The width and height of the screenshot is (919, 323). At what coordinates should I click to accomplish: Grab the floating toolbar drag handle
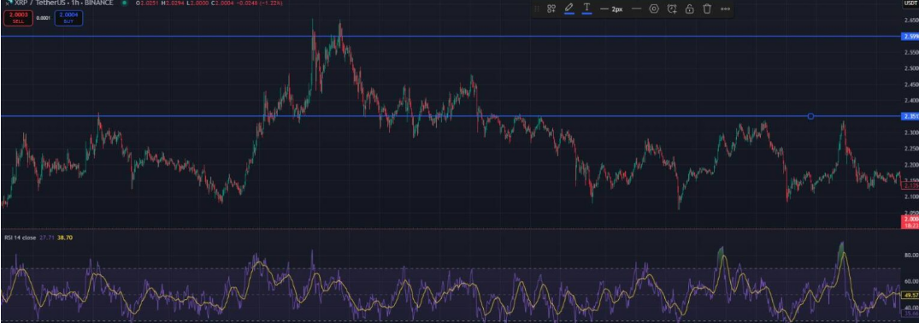coord(536,9)
